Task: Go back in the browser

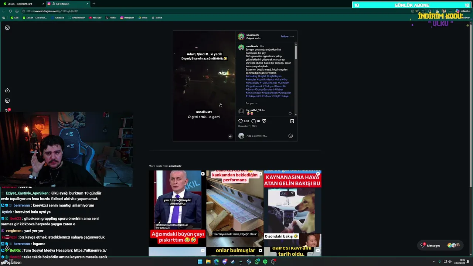Action: (x=4, y=11)
